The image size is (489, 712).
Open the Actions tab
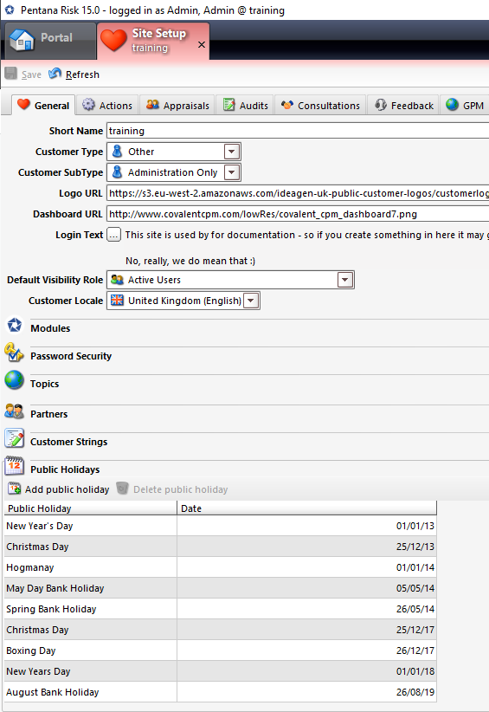pyautogui.click(x=107, y=106)
